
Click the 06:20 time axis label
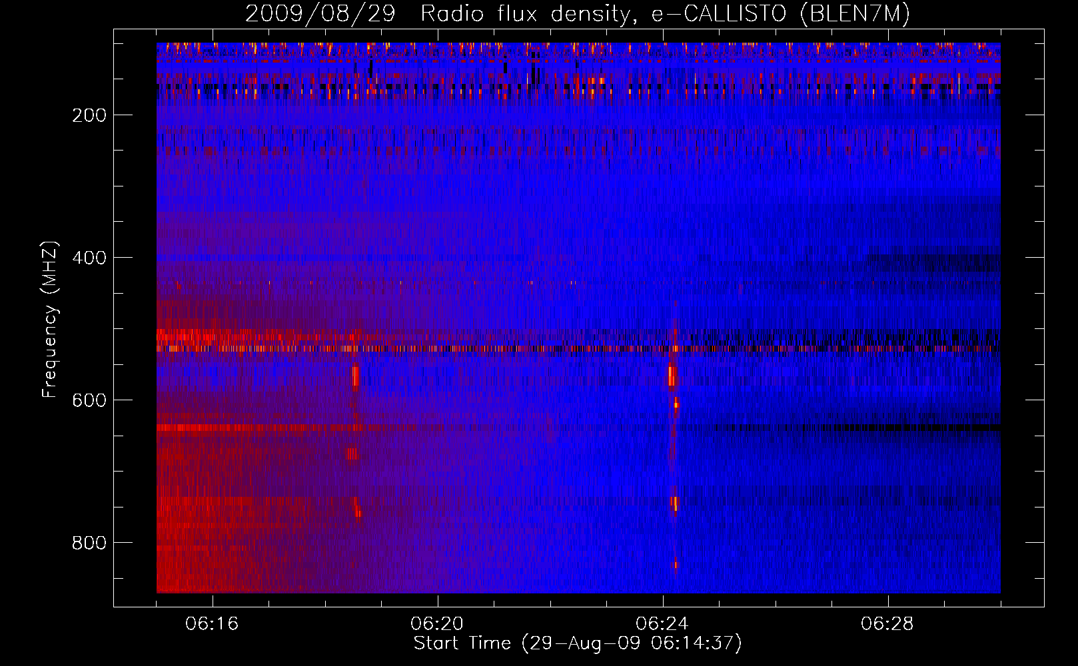437,624
